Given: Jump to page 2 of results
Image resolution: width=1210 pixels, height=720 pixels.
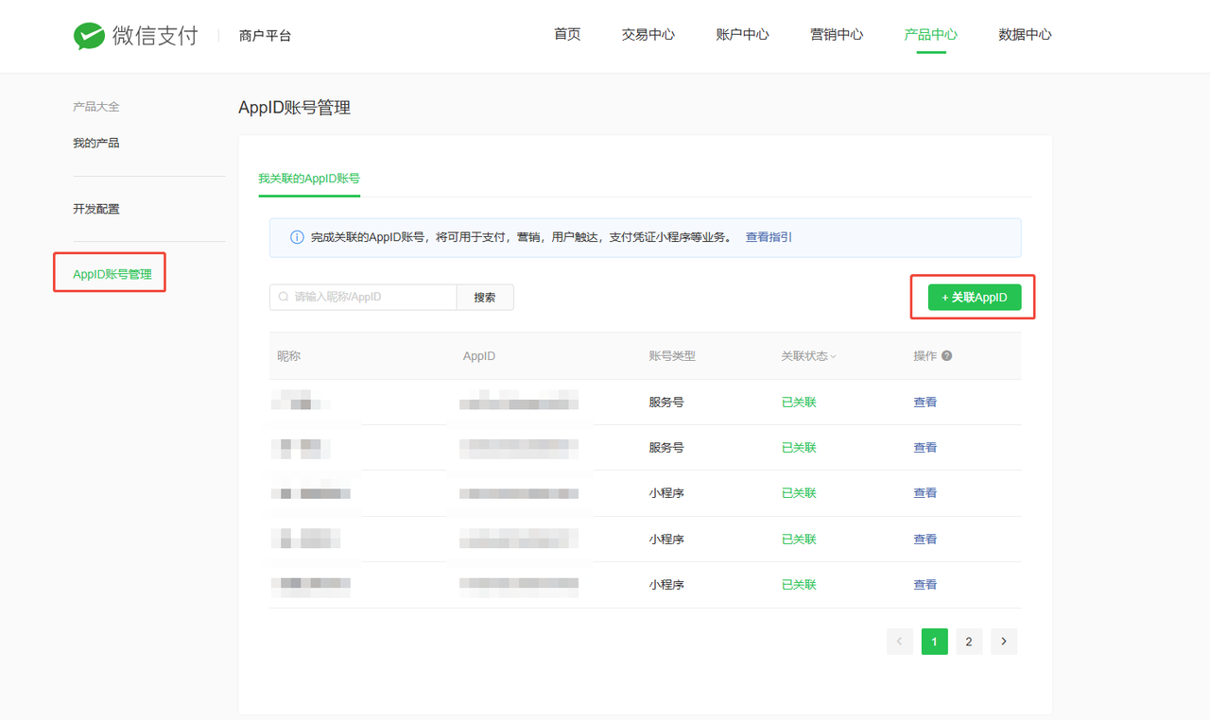Looking at the screenshot, I should pyautogui.click(x=968, y=642).
